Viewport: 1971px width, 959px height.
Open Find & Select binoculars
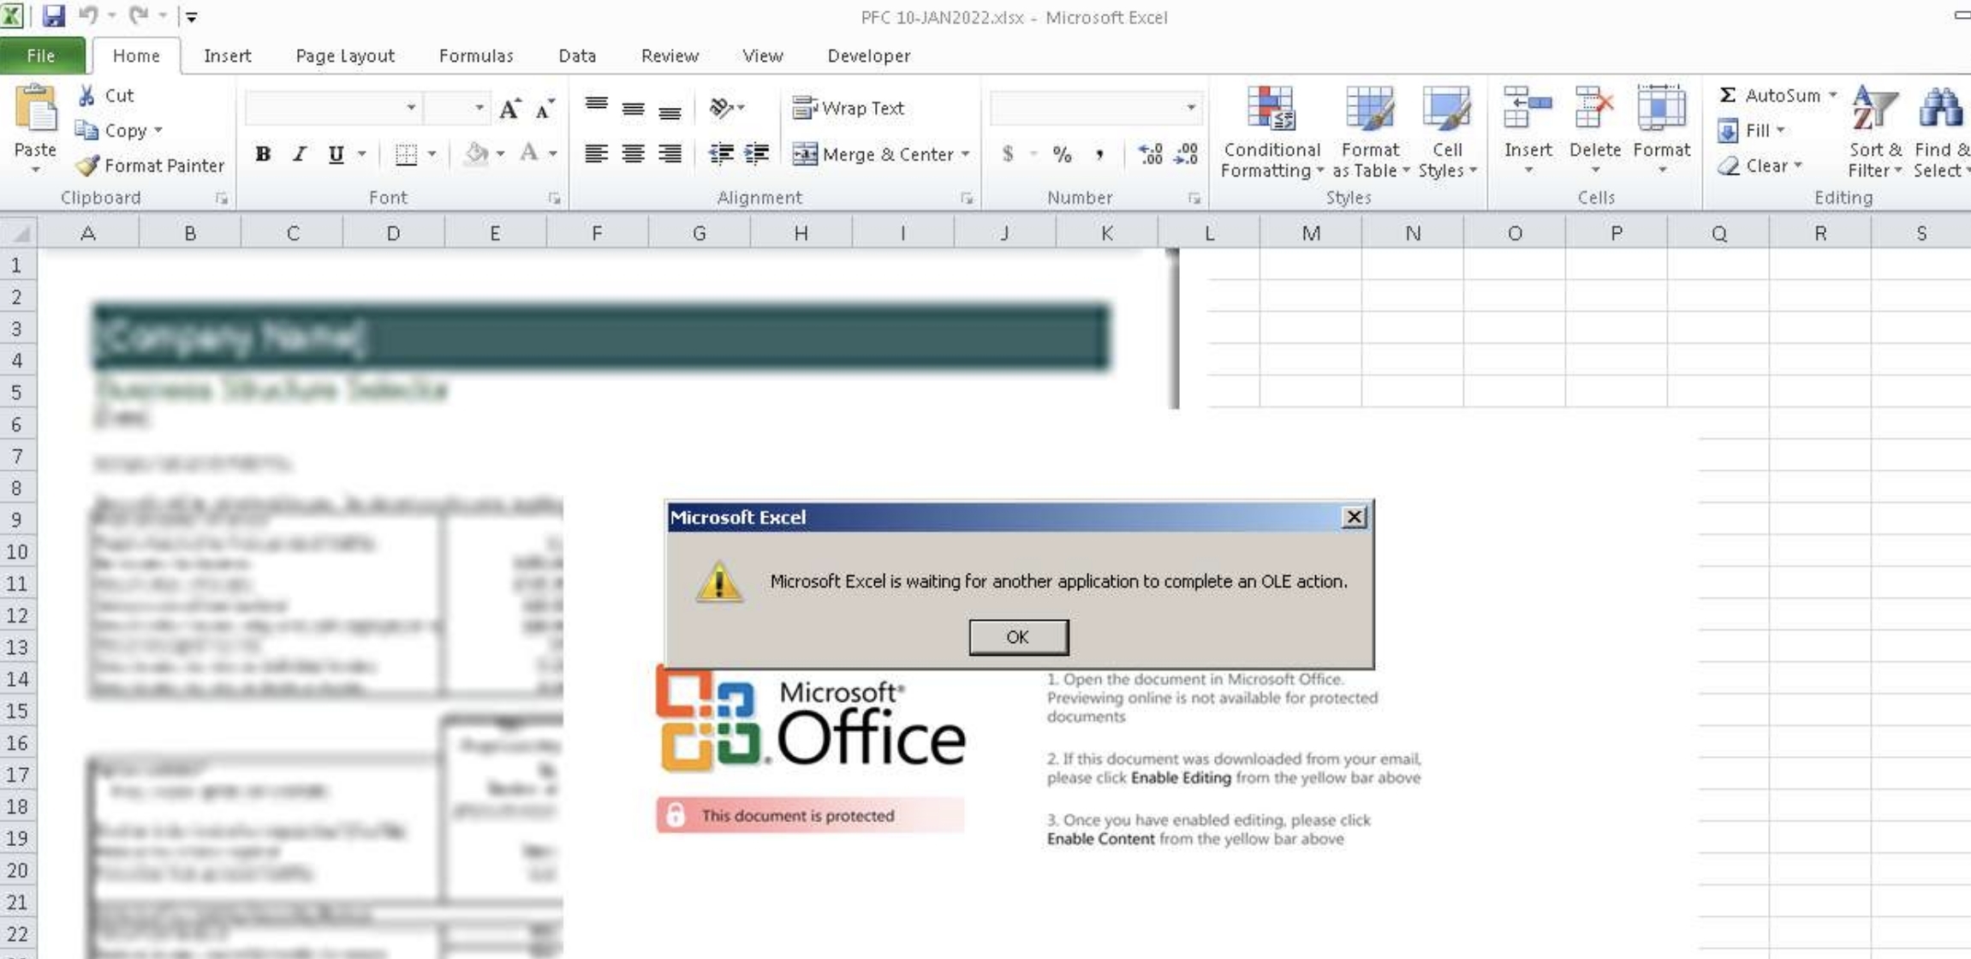(x=1941, y=133)
